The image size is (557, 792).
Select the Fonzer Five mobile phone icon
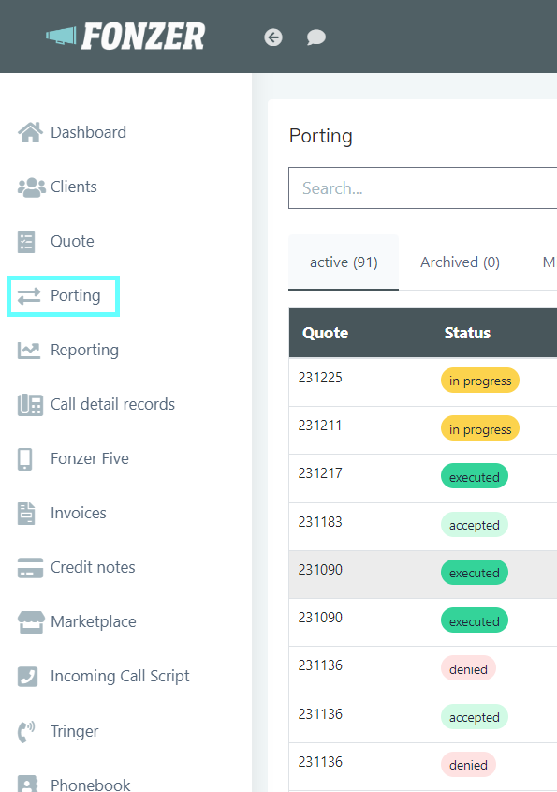point(24,458)
